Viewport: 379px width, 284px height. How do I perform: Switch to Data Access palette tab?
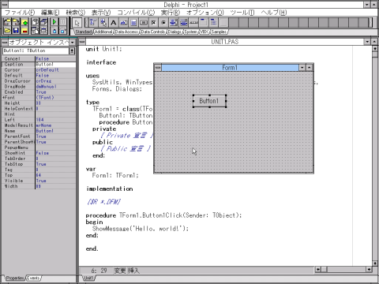coord(126,32)
